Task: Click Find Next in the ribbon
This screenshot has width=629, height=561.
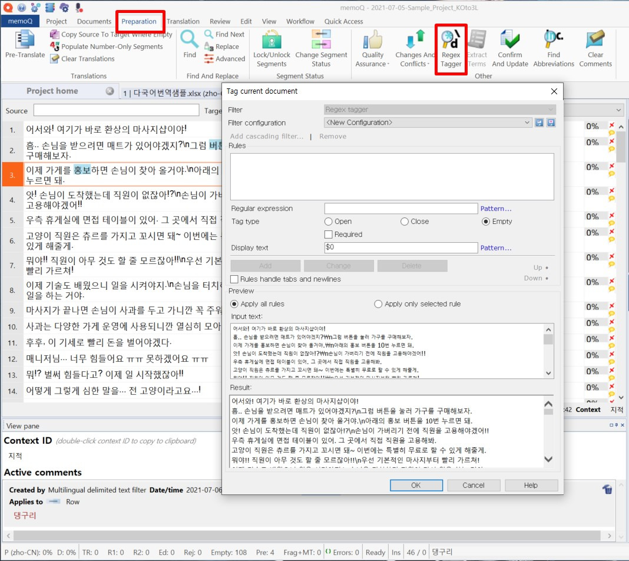Action: pos(224,35)
